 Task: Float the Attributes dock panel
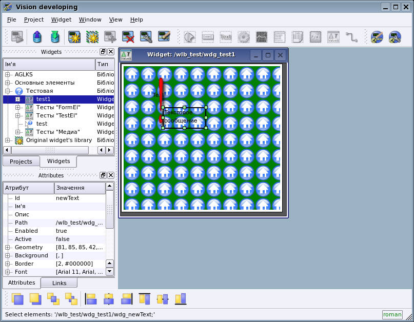click(x=103, y=175)
